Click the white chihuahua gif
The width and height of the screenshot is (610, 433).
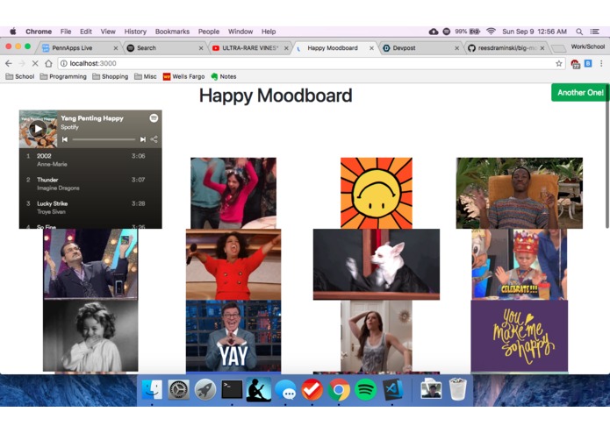[377, 265]
